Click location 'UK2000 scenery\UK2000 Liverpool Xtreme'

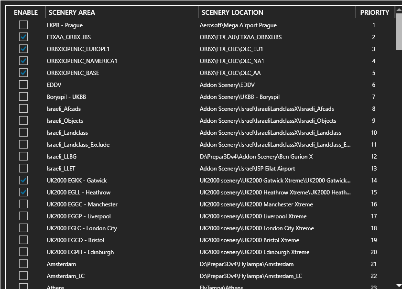click(x=253, y=216)
